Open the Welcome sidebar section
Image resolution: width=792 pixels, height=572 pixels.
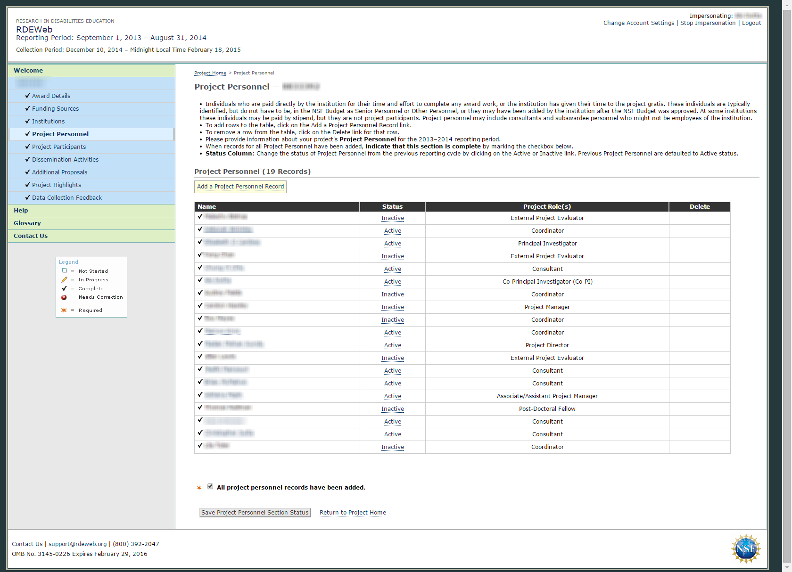(28, 71)
